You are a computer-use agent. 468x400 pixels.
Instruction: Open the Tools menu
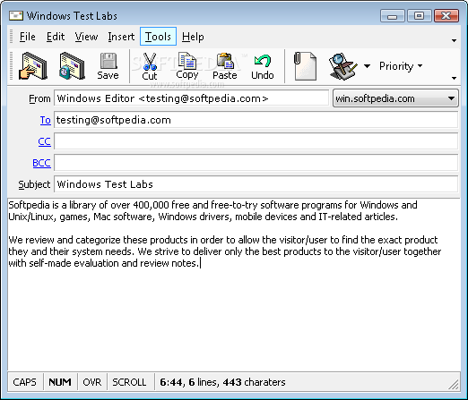(x=158, y=37)
